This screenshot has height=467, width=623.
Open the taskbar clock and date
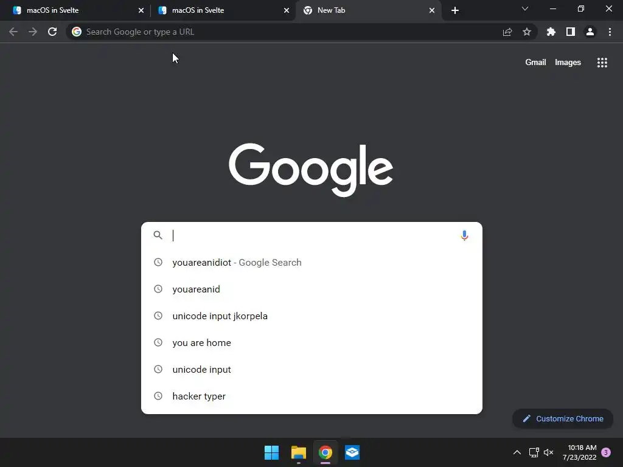580,452
